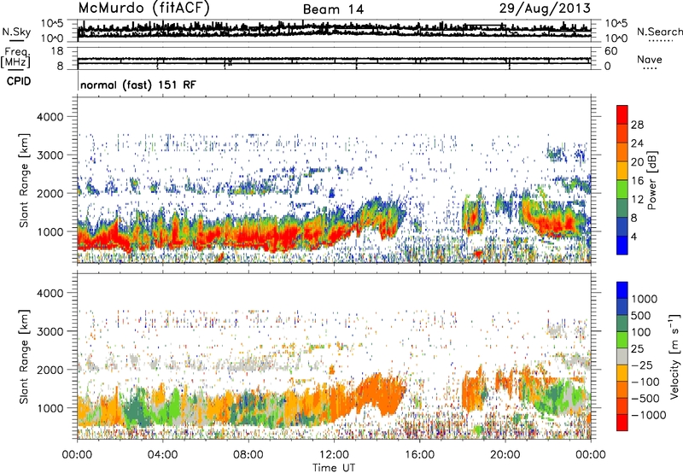Image resolution: width=683 pixels, height=473 pixels.
Task: Click the "60" label on the Nave axis
Action: 611,51
